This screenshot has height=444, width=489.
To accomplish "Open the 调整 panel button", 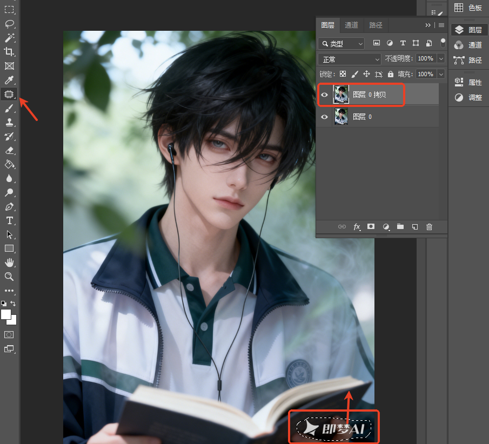I will [468, 98].
